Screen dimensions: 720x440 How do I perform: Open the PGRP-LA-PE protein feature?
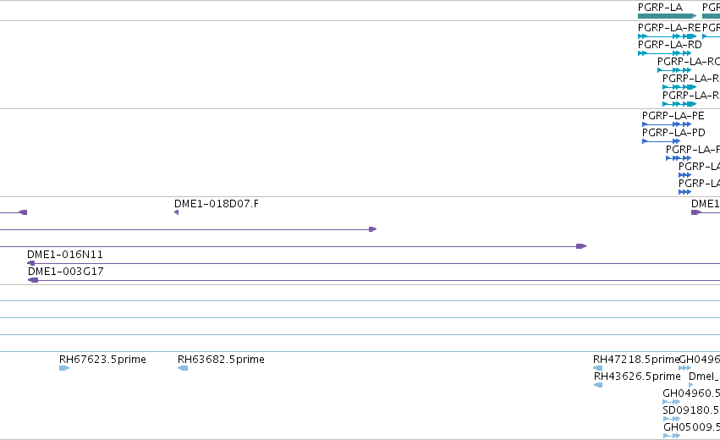pos(667,124)
